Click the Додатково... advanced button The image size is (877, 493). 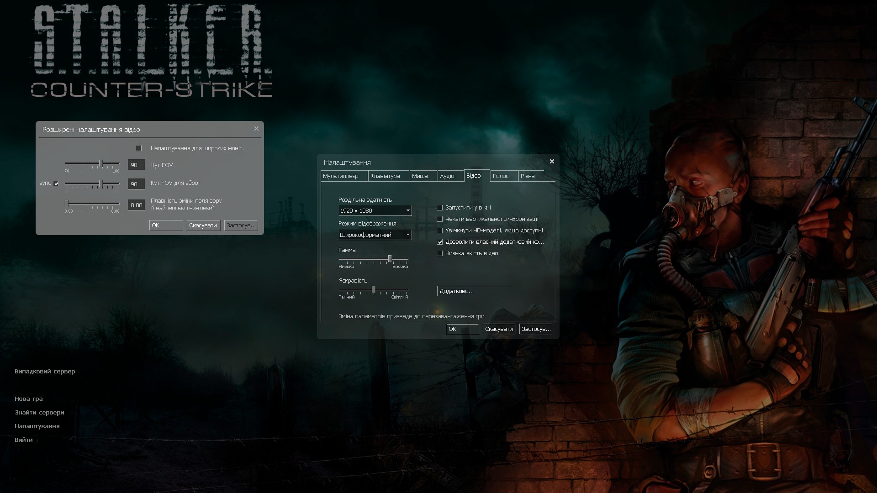point(474,291)
